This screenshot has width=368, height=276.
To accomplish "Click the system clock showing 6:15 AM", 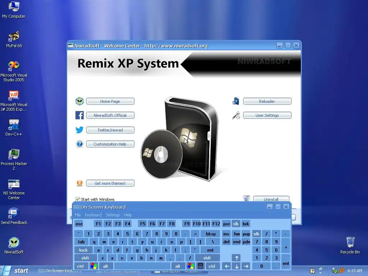I will [x=355, y=271].
